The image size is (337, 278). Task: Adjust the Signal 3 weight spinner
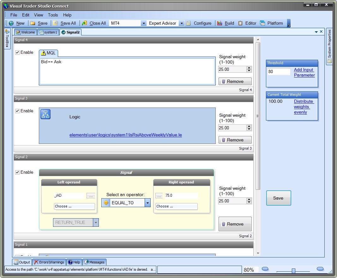click(249, 128)
